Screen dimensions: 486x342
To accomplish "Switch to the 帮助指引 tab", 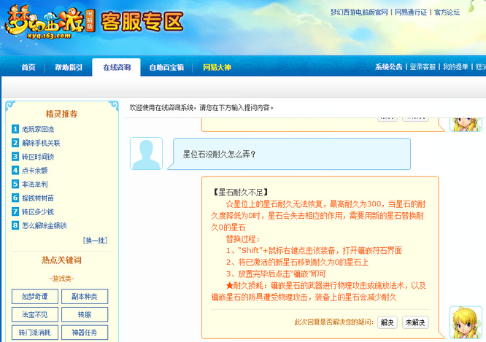I will 69,68.
